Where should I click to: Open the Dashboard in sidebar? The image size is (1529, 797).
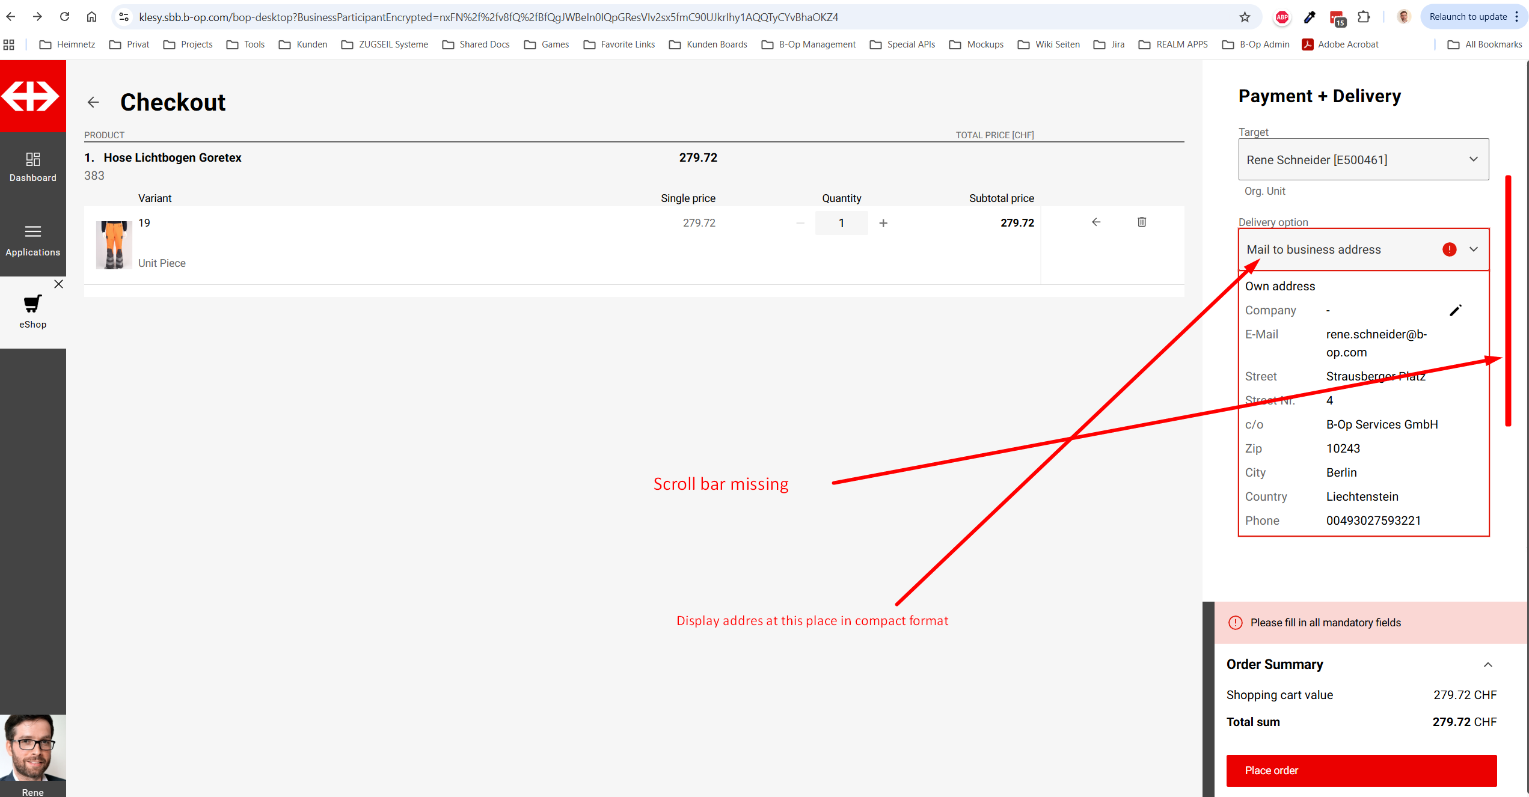pyautogui.click(x=32, y=167)
